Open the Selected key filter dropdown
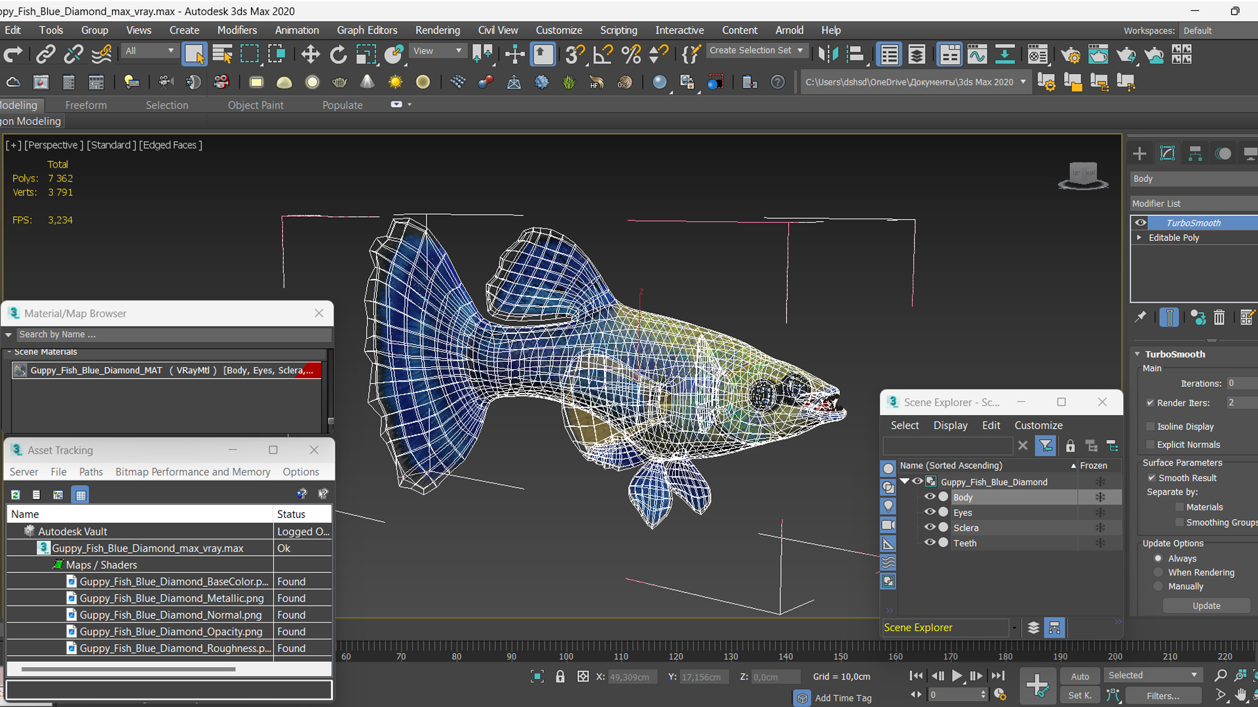The height and width of the screenshot is (707, 1258). (x=1153, y=675)
